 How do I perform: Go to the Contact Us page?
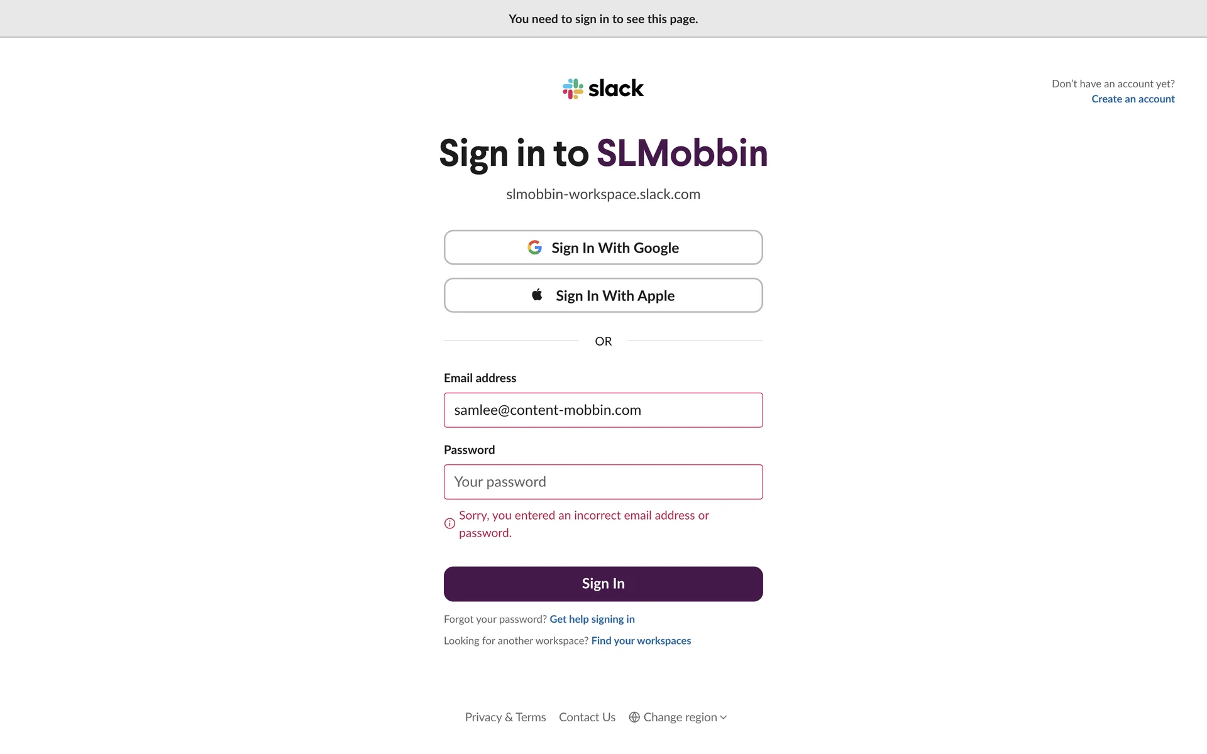click(587, 717)
